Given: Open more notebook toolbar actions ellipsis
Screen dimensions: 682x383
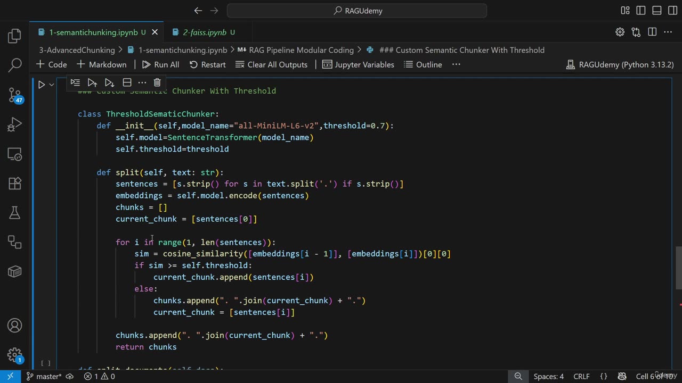Looking at the screenshot, I should coord(456,64).
